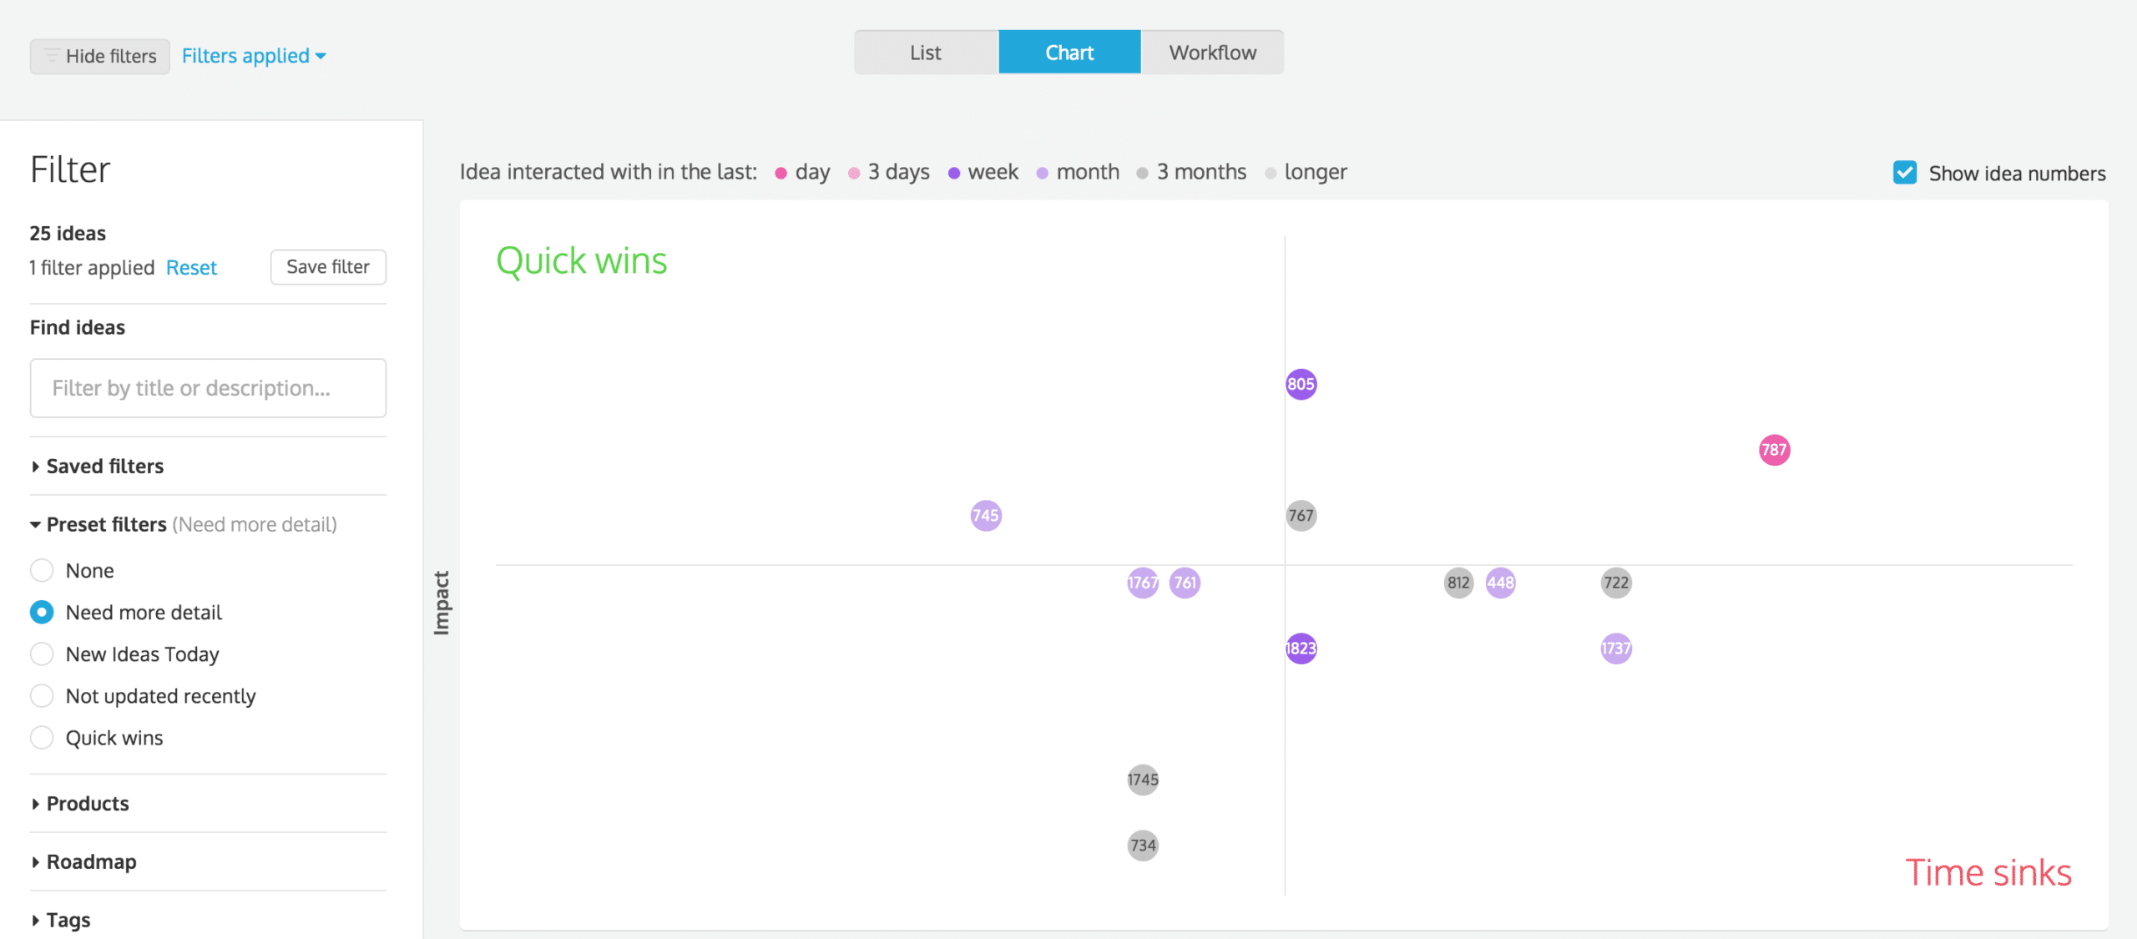Uncheck Show idea numbers checkbox
2137x939 pixels.
tap(1905, 173)
